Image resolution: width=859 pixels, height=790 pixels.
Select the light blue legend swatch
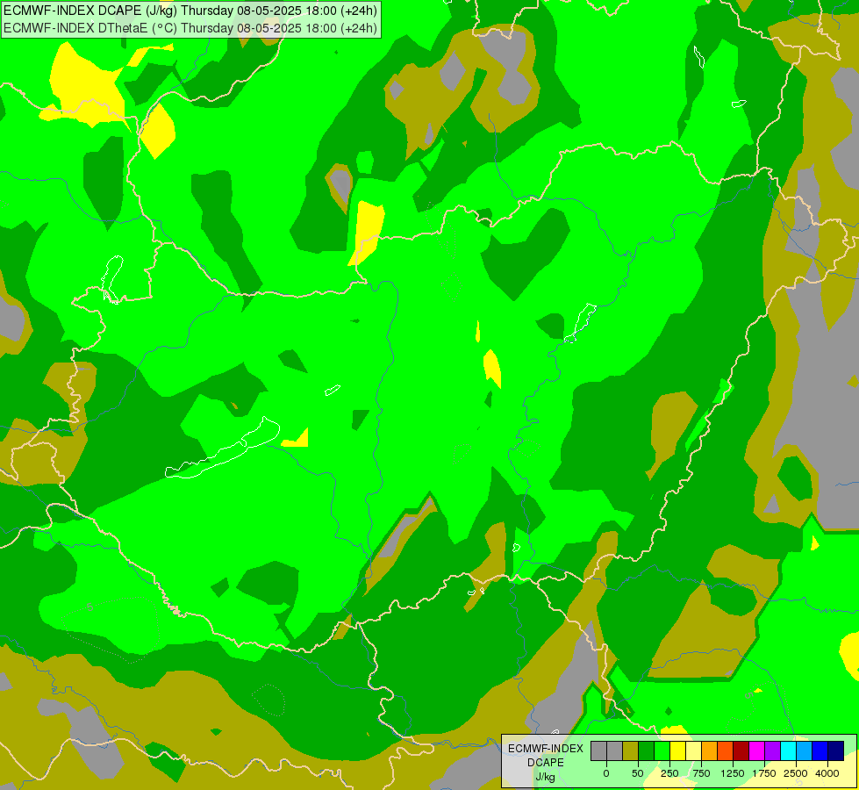[805, 751]
